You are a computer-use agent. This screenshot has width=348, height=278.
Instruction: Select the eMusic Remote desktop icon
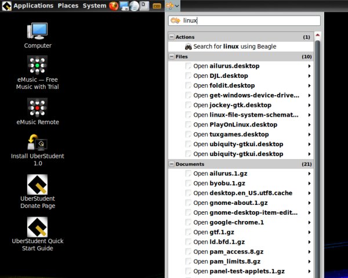38,111
